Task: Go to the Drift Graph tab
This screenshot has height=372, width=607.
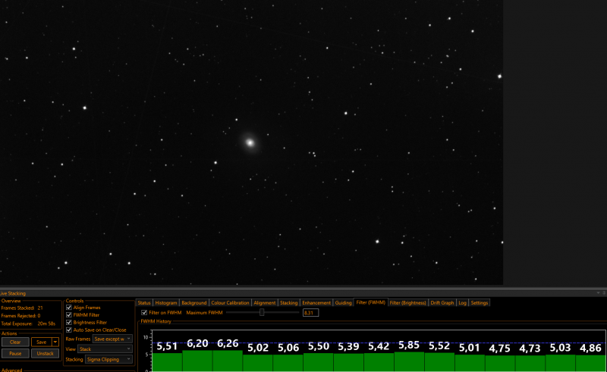Action: [x=442, y=303]
